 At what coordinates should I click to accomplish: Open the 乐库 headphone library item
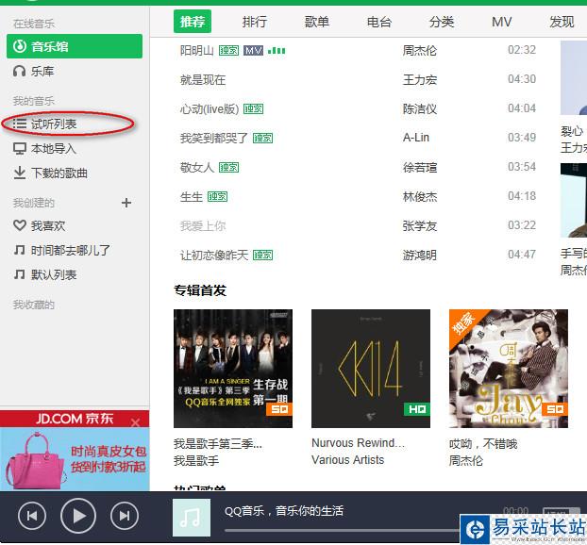[33, 71]
